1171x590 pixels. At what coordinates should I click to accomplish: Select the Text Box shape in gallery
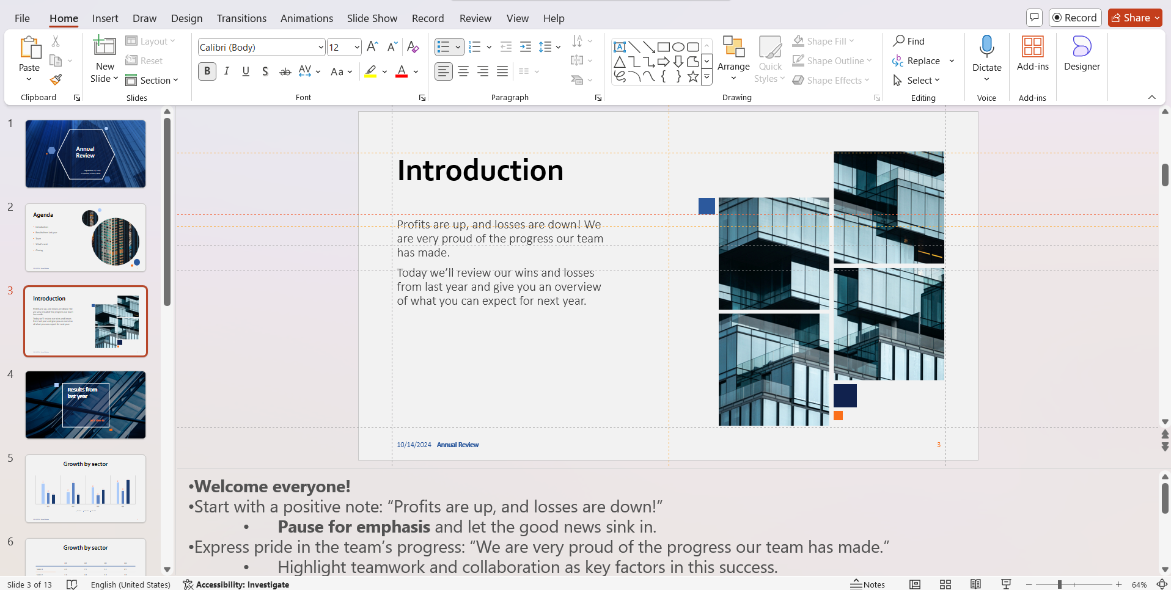(x=620, y=47)
